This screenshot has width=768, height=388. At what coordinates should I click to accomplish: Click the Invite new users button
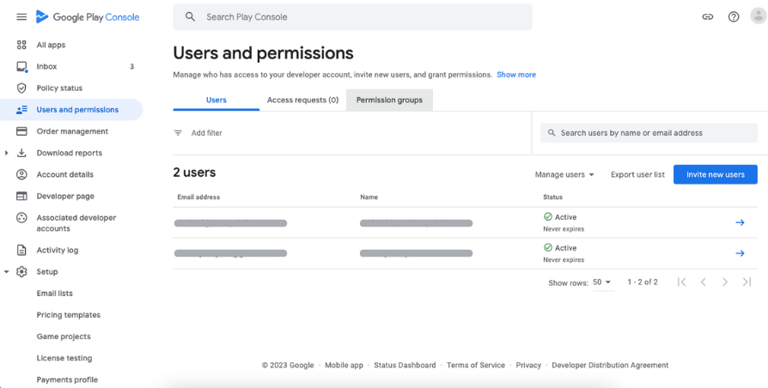click(x=715, y=175)
